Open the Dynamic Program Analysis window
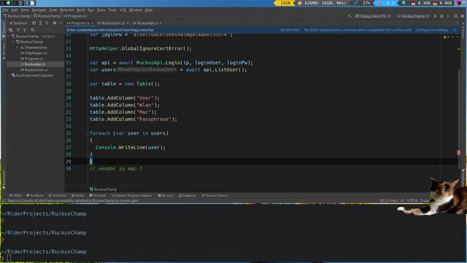This screenshot has height=263, width=467. click(x=131, y=195)
